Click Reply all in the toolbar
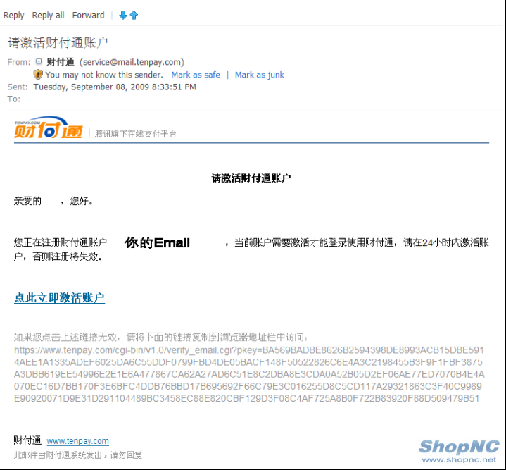 click(48, 16)
